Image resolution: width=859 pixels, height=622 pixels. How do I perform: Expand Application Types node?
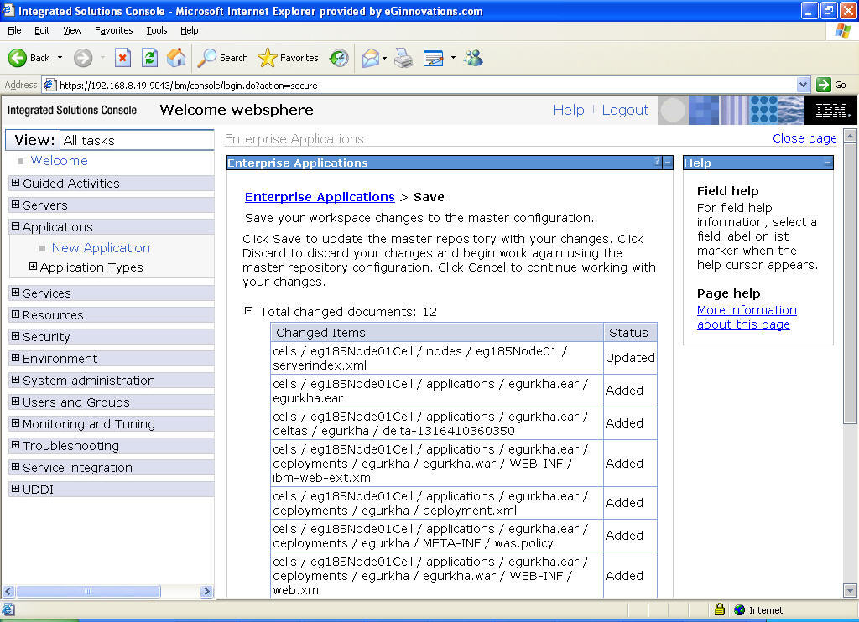tap(33, 267)
